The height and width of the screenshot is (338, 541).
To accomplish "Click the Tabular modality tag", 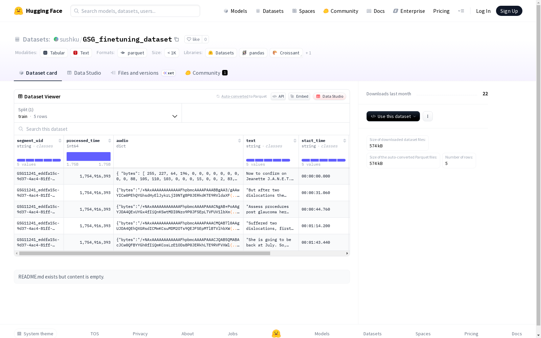I will click(x=54, y=53).
